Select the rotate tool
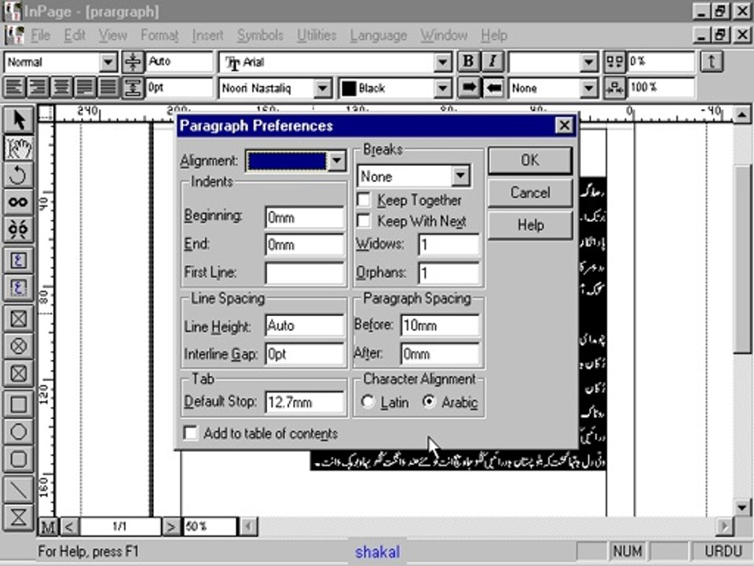Image resolution: width=754 pixels, height=566 pixels. (18, 175)
